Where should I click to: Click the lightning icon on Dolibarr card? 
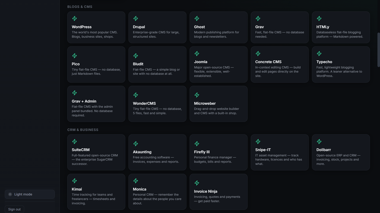319,141
